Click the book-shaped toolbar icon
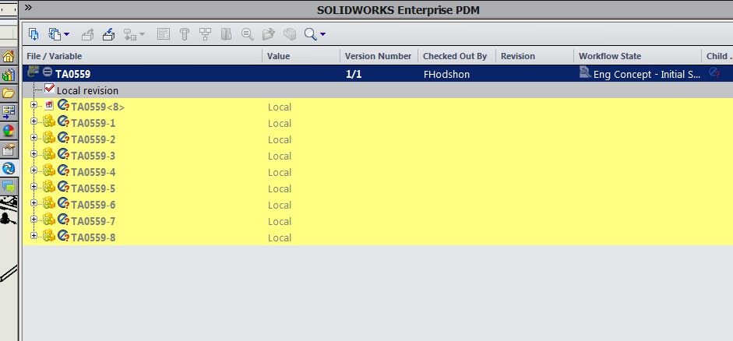Image resolution: width=733 pixels, height=341 pixels. (226, 34)
